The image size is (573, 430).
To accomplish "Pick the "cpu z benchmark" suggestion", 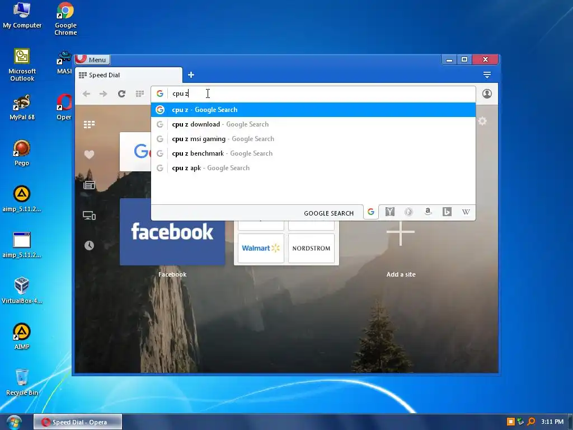I will (x=313, y=153).
